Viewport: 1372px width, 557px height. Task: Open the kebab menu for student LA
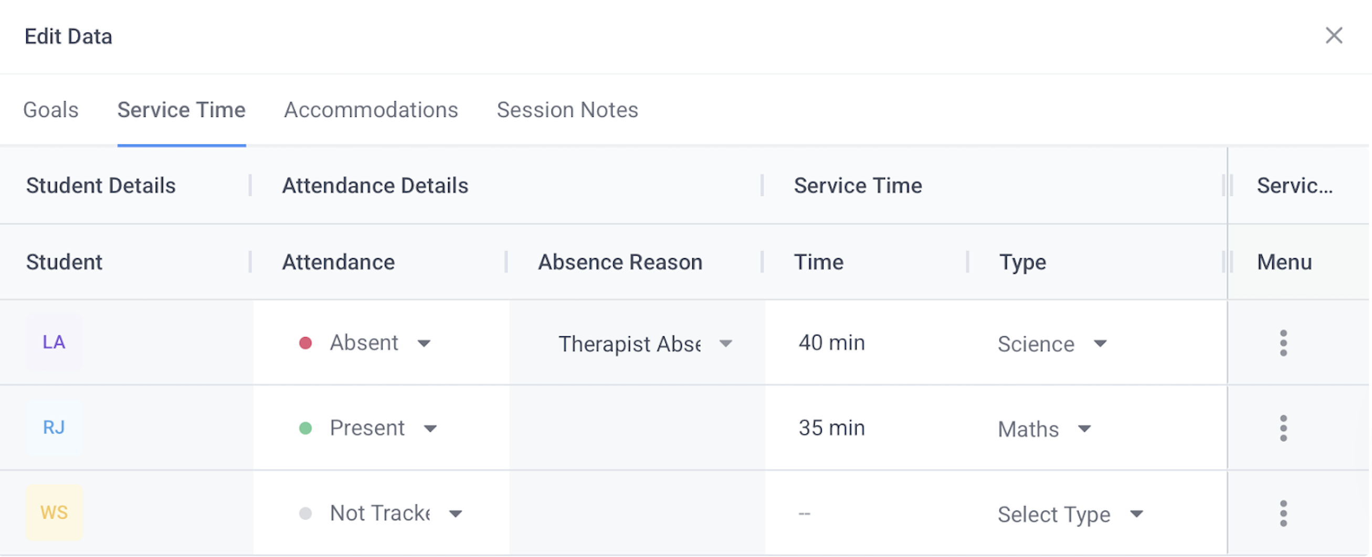pos(1283,343)
